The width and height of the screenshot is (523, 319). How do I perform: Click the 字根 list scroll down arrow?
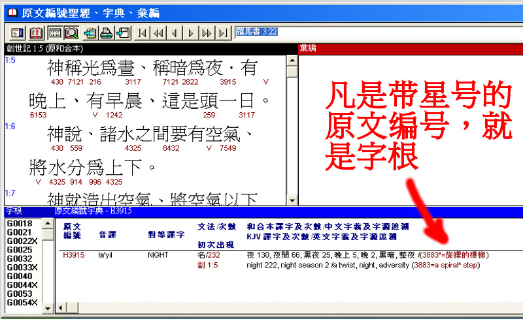[x=48, y=309]
